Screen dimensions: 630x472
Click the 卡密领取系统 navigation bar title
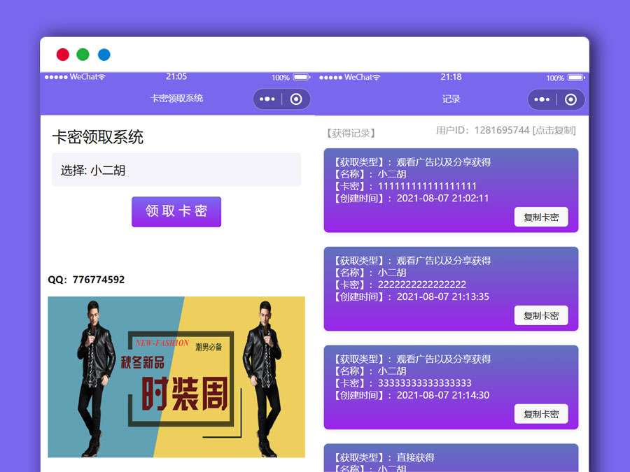click(177, 99)
